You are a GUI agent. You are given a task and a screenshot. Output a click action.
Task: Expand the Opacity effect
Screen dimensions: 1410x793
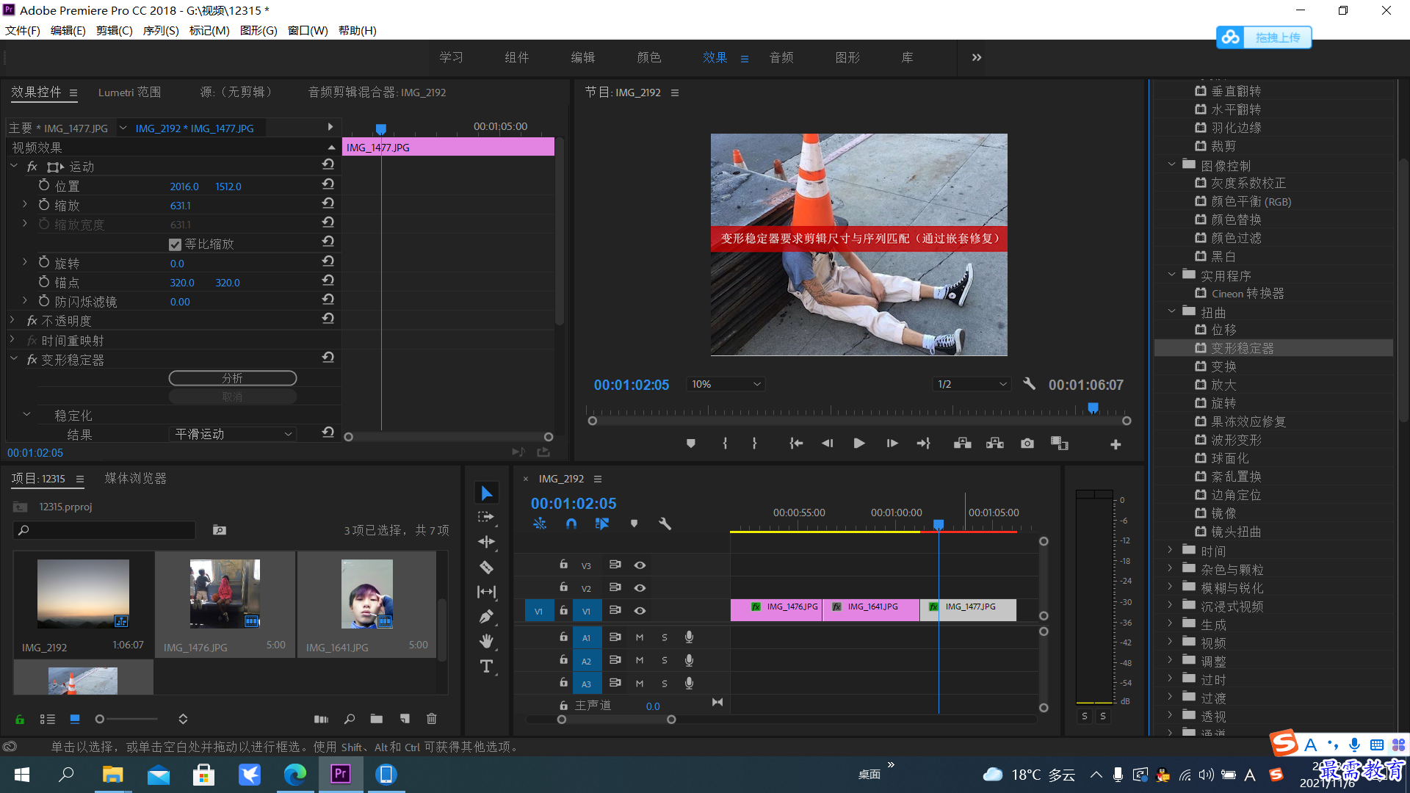pyautogui.click(x=12, y=320)
